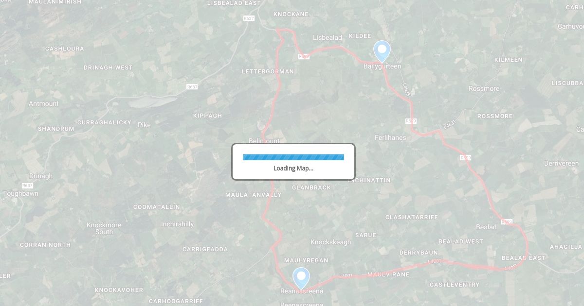Screen dimensions: 584x306
Task: Select the Rossmore village label
Action: 484,88
